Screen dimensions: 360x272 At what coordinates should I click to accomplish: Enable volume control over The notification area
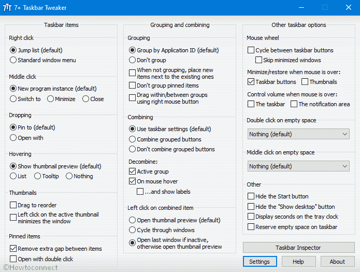coord(294,104)
